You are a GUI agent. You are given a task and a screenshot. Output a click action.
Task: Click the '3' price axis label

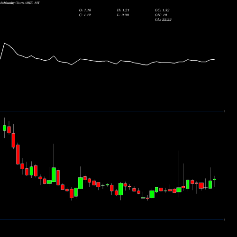tap(224, 111)
